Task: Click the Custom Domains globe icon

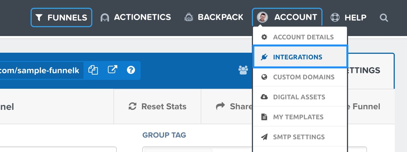Action: tap(264, 77)
